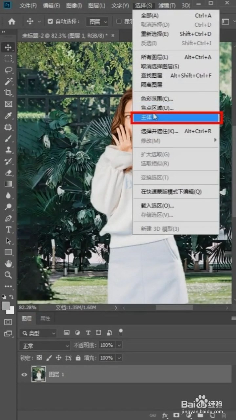
Task: Select the Zoom magnifier tool
Action: tap(8, 275)
